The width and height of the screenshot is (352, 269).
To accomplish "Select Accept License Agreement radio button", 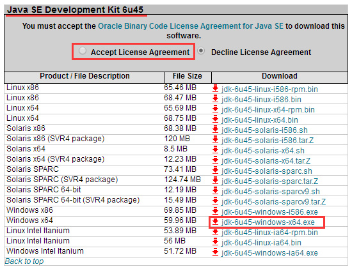I will pos(83,51).
